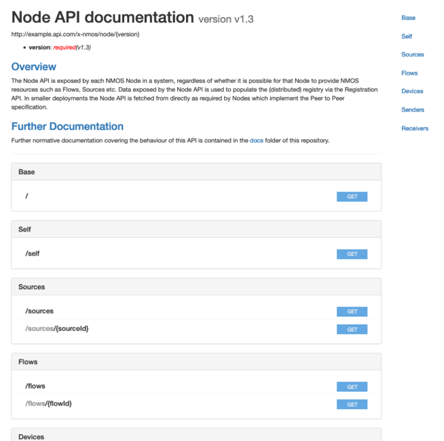Click the Further Documentation heading

[67, 126]
